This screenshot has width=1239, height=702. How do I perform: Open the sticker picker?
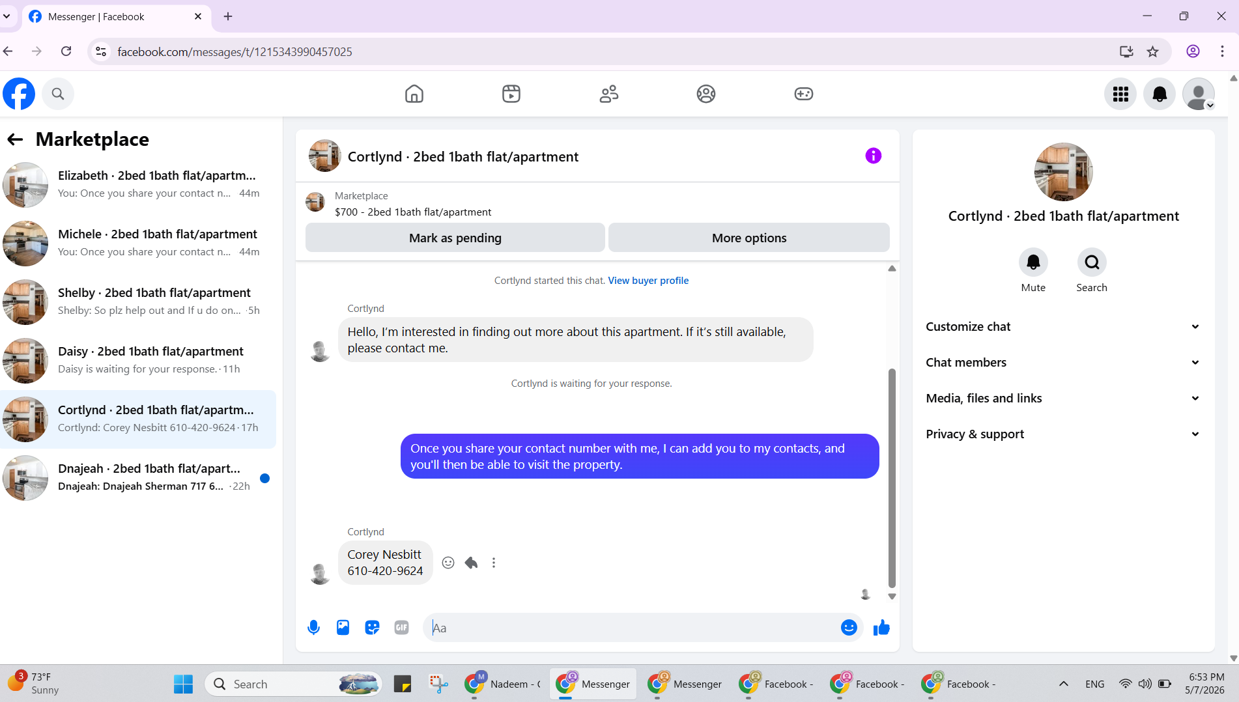click(x=372, y=628)
